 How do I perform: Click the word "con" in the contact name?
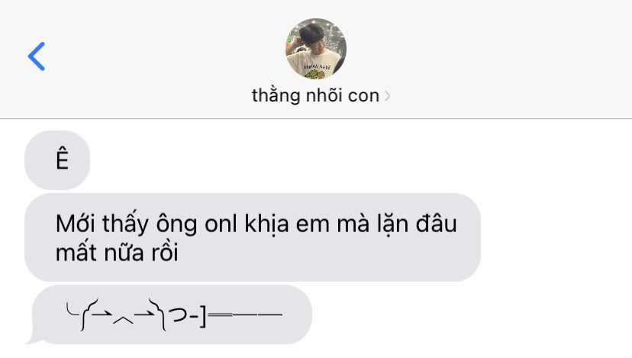tap(363, 96)
